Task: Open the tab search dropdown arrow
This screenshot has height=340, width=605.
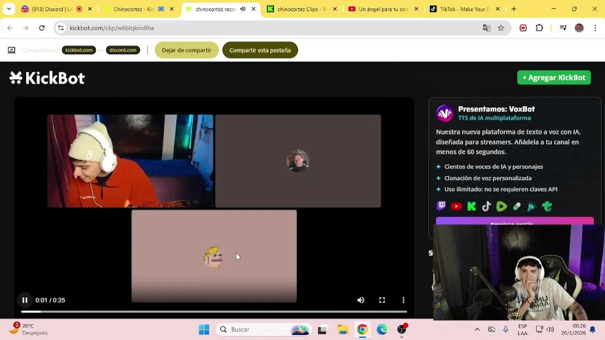Action: (9, 9)
